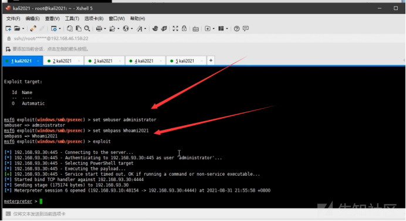This screenshot has width=406, height=221.
Task: Close the 5 kali2021 tab
Action: 202,61
